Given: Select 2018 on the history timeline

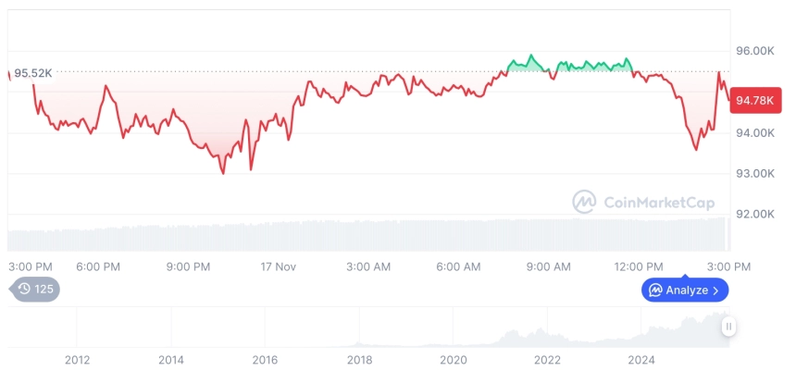Looking at the screenshot, I should tap(359, 360).
